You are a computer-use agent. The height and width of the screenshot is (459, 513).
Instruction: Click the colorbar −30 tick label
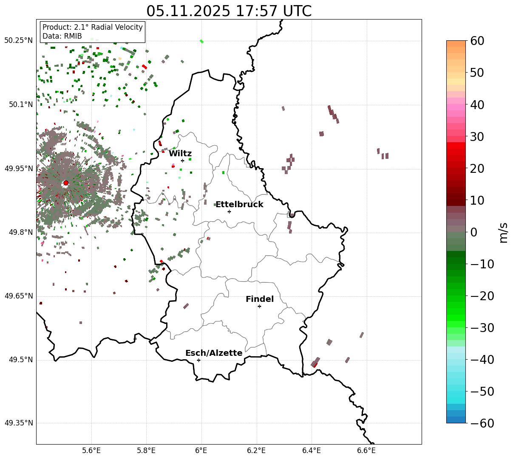pos(482,328)
